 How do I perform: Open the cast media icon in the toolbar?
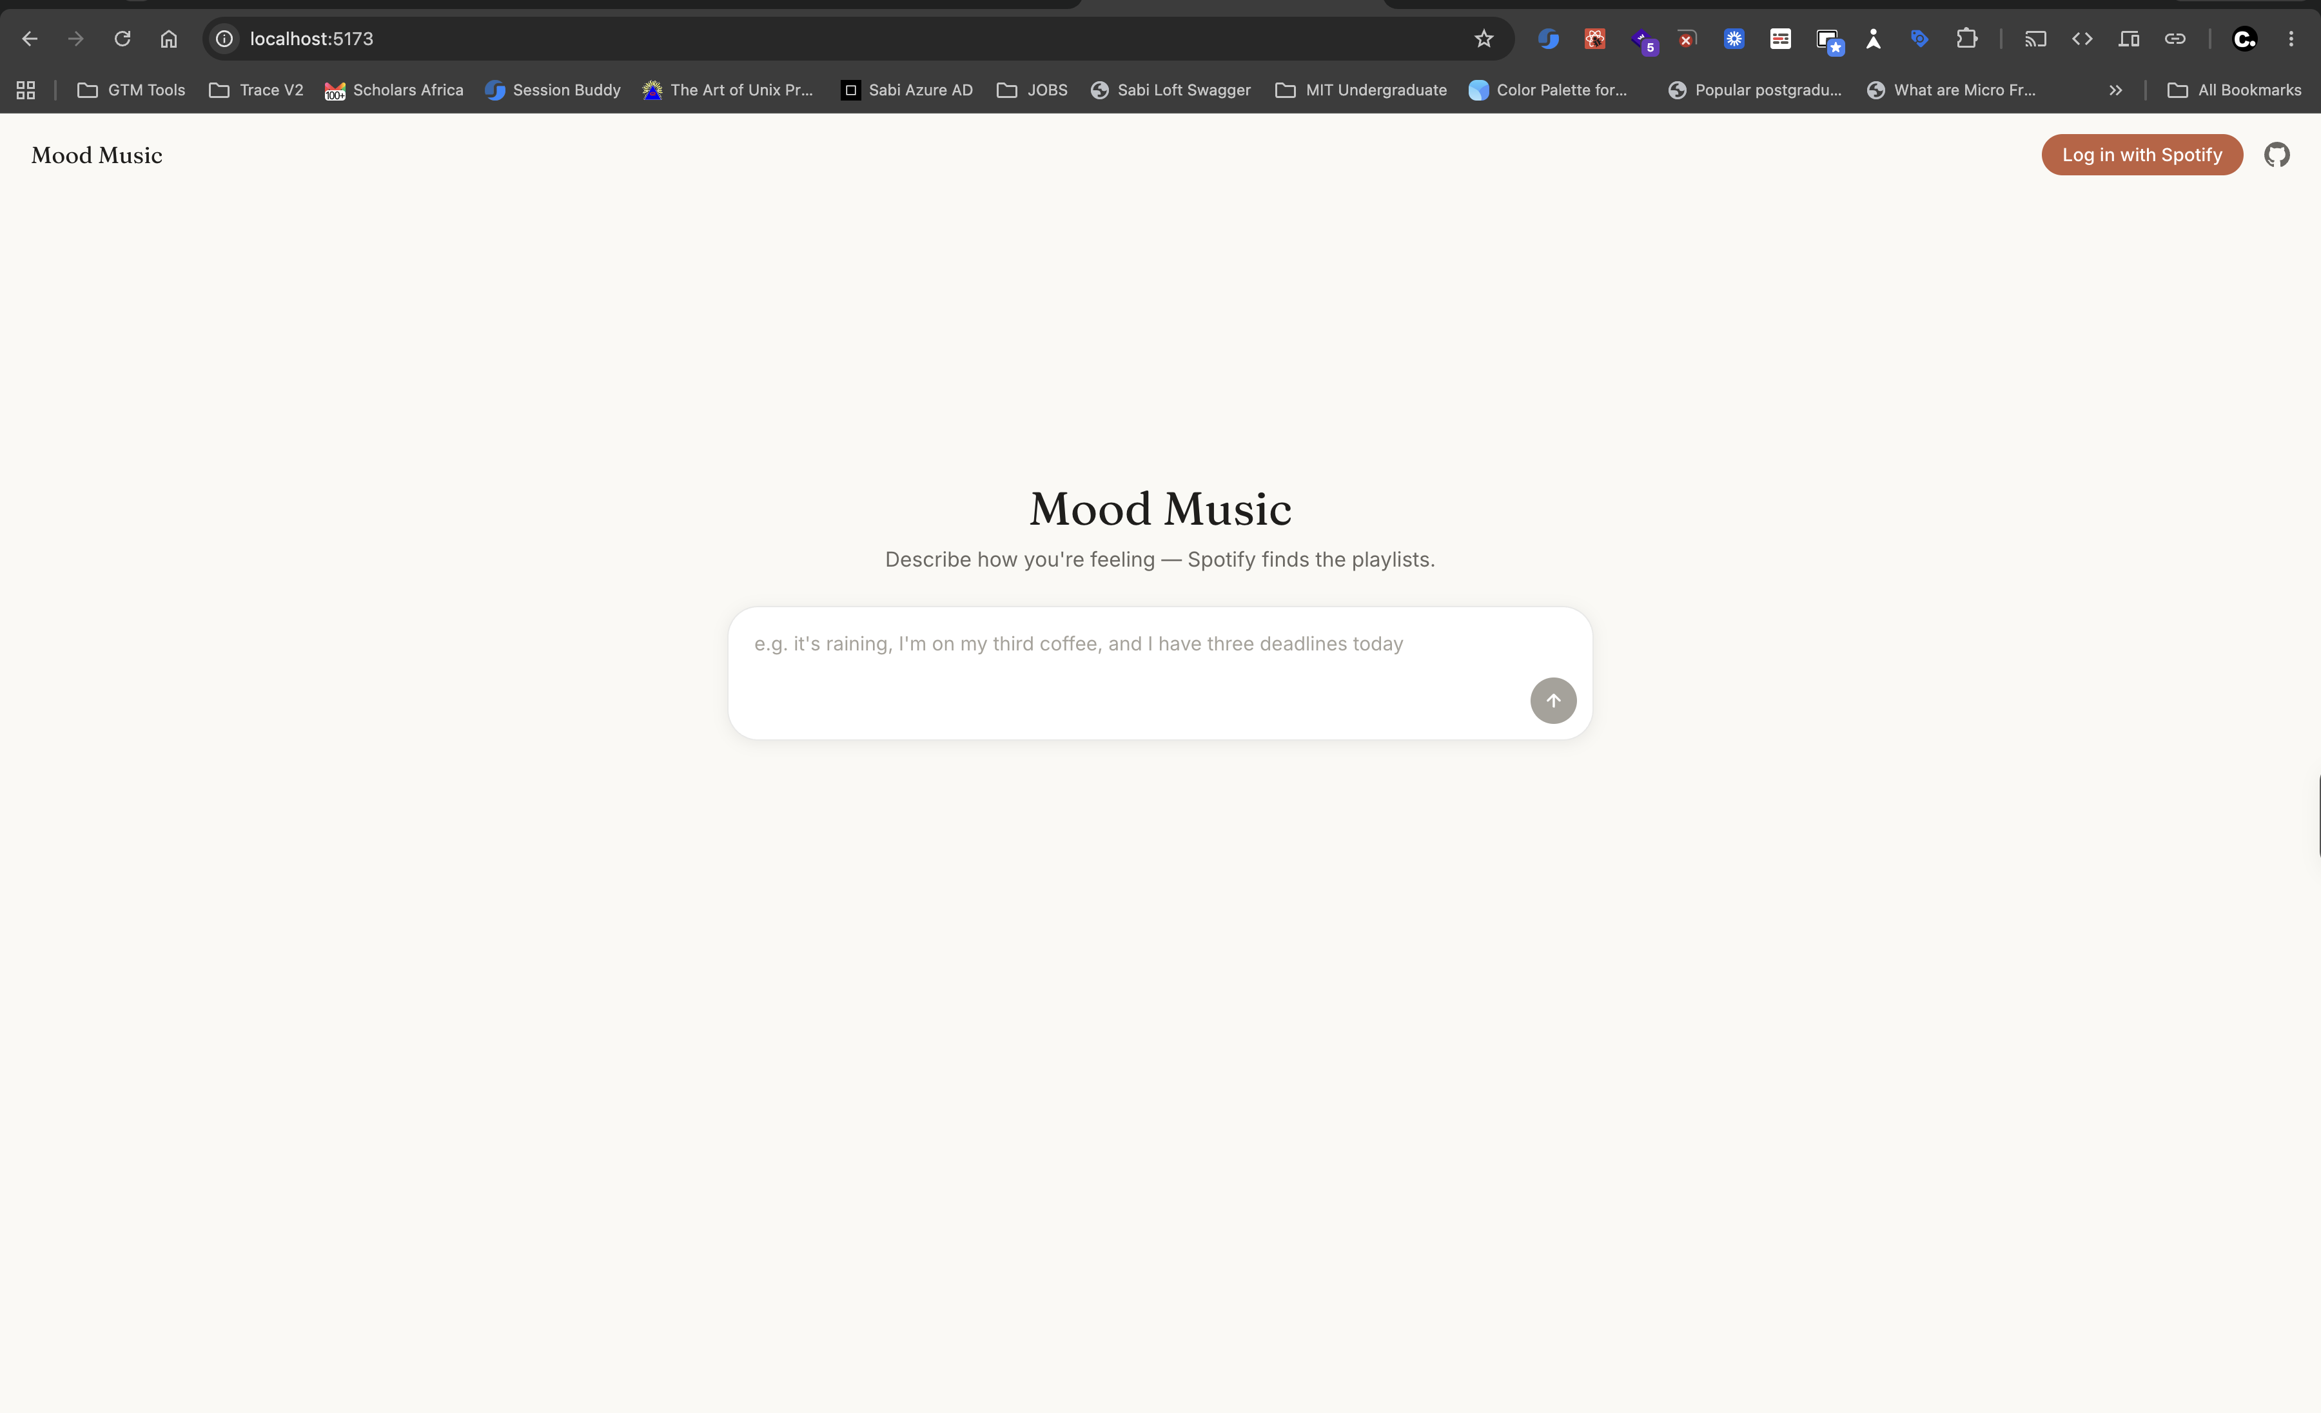[x=2035, y=39]
